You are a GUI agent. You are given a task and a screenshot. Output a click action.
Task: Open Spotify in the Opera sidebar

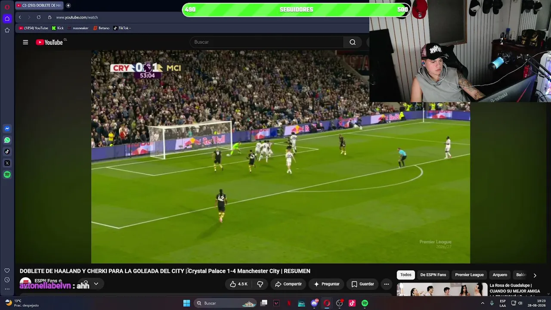[x=7, y=174]
